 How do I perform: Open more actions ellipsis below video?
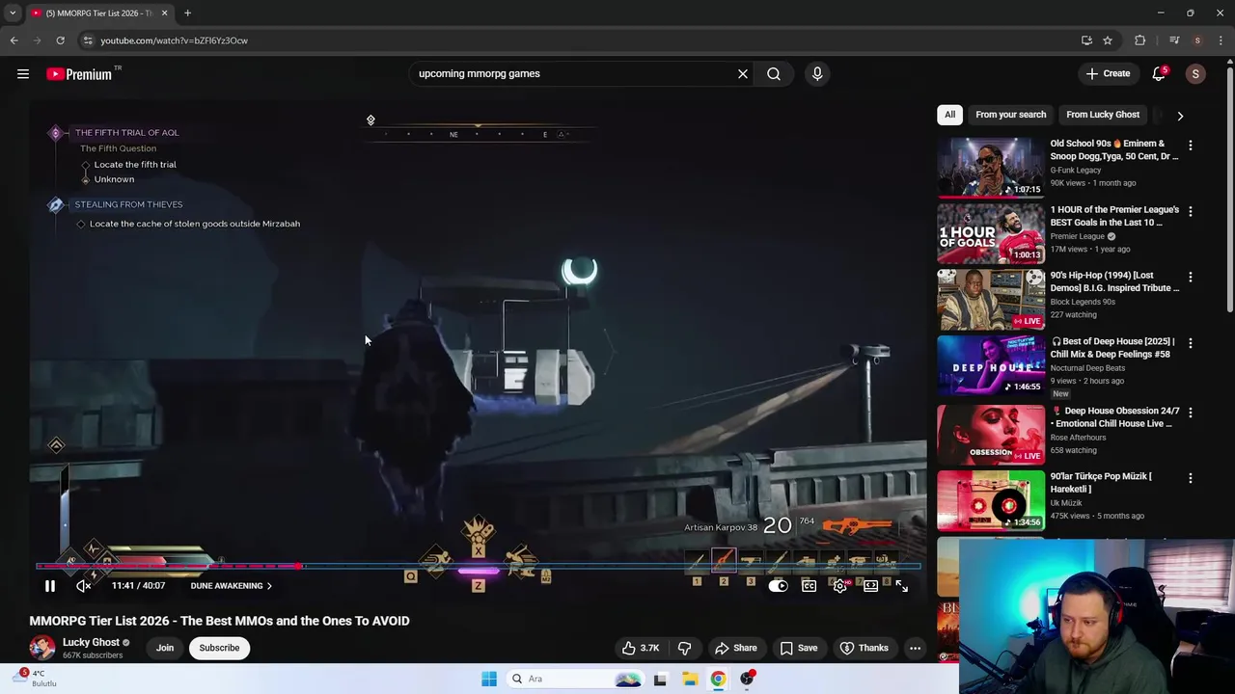tap(915, 648)
